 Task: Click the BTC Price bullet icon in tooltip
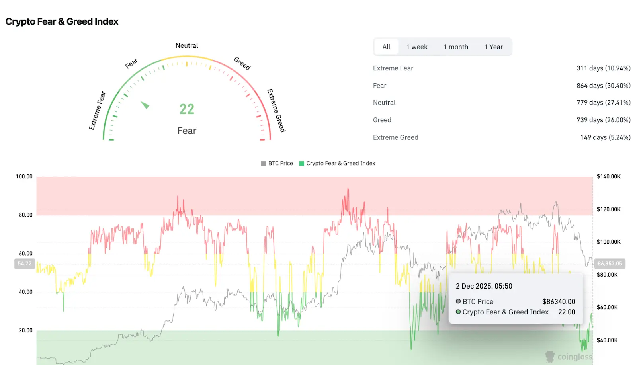coord(458,301)
